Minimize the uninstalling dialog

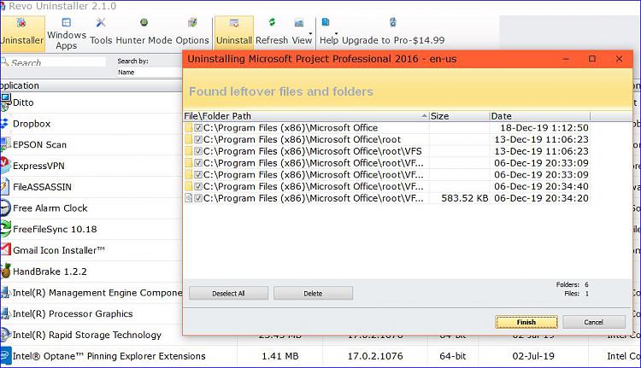click(566, 59)
